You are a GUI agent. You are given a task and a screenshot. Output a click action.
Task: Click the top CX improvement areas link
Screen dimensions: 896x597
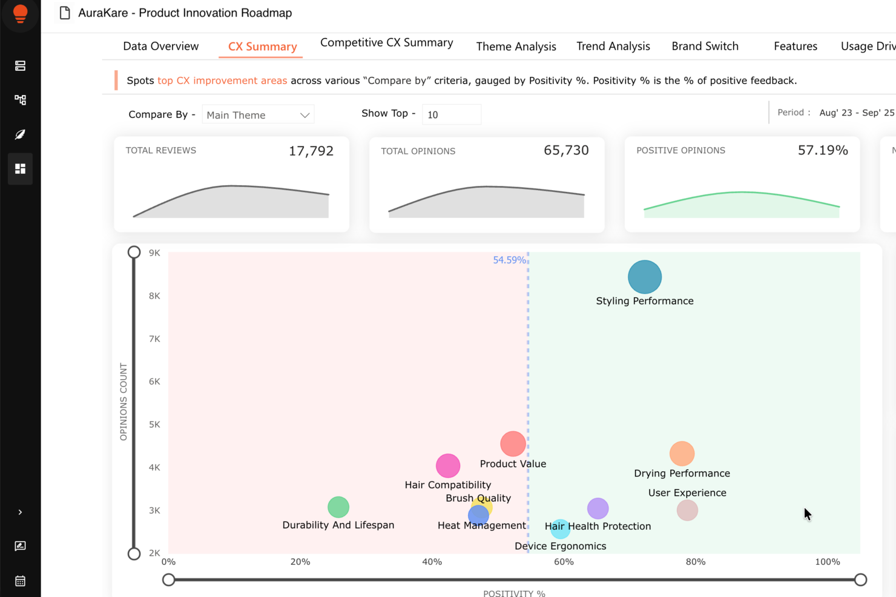(x=222, y=80)
